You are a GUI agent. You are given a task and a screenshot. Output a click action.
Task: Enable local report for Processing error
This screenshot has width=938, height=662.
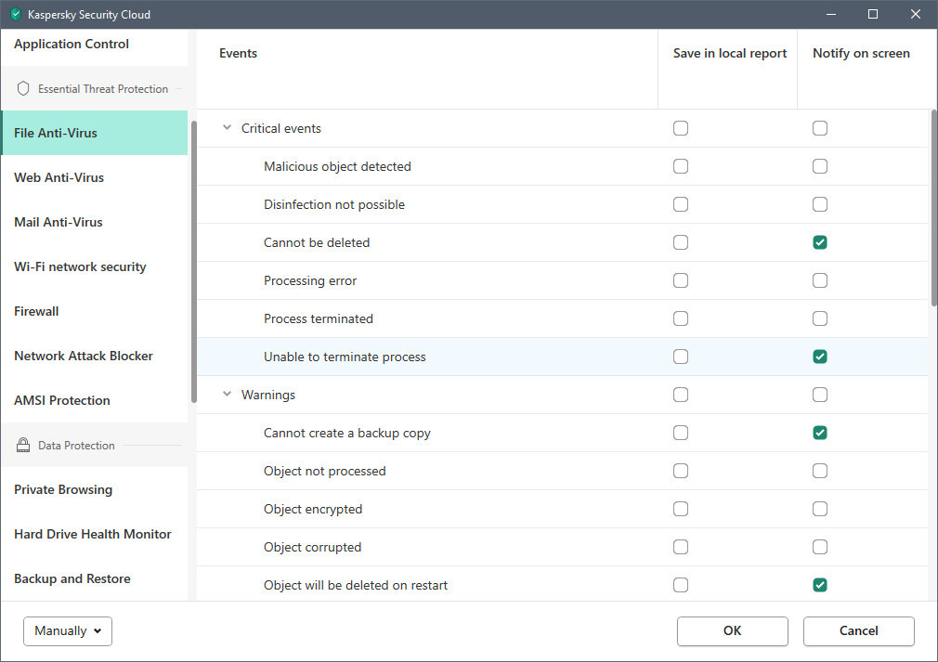click(x=681, y=280)
